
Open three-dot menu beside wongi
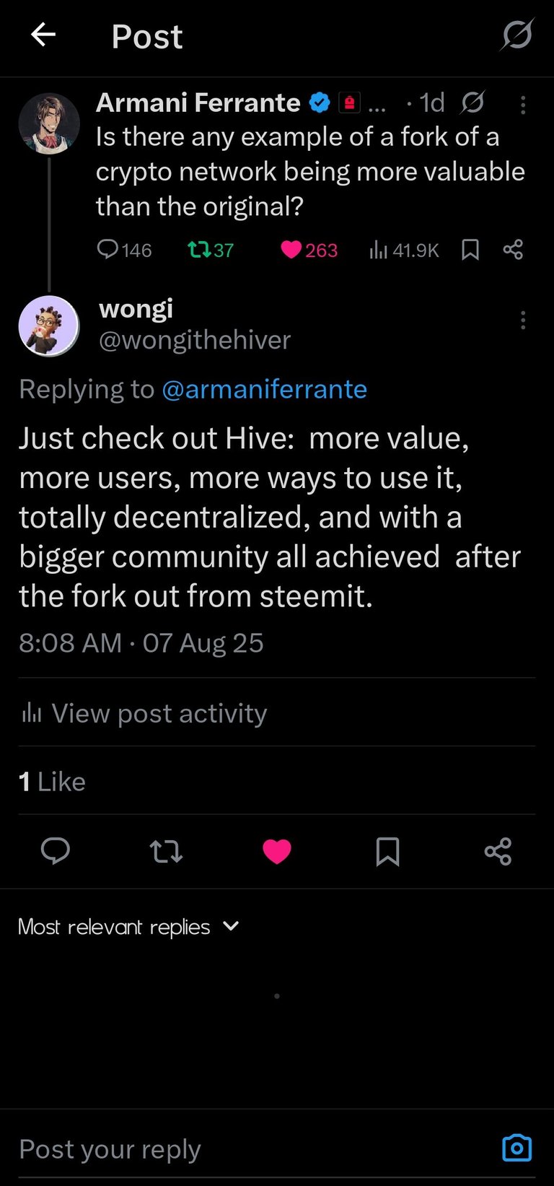[x=523, y=321]
